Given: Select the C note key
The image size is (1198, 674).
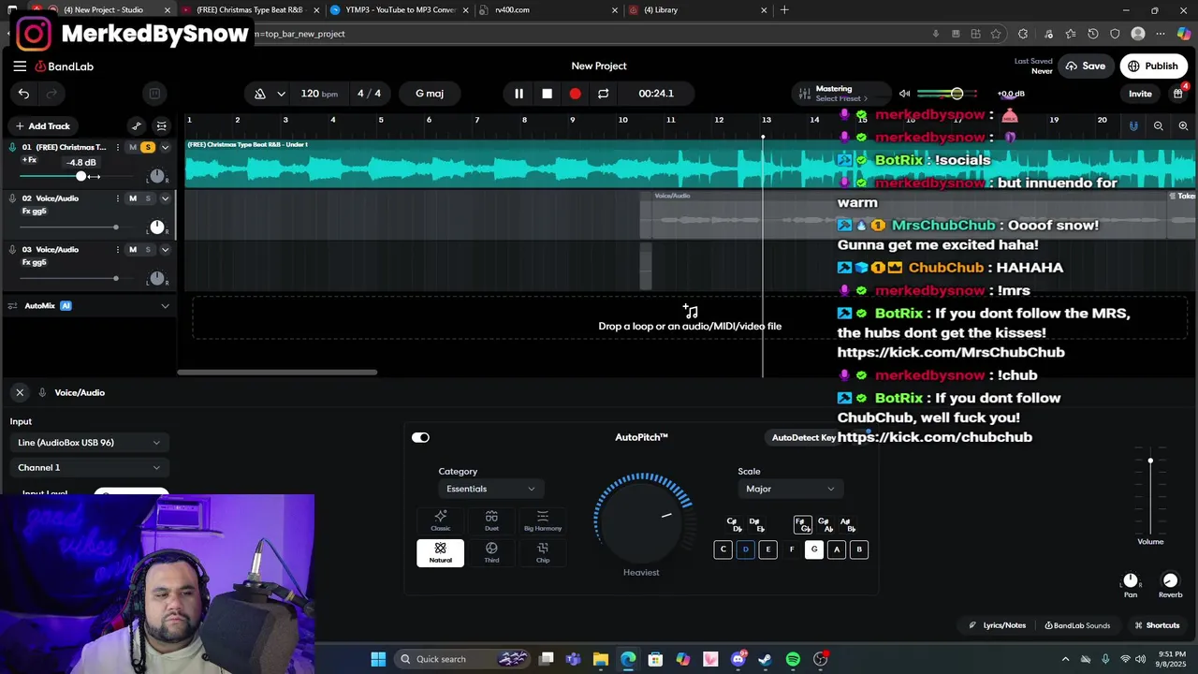Looking at the screenshot, I should 723,550.
